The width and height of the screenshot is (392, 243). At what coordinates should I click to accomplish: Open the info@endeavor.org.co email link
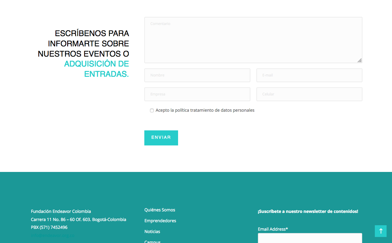click(53, 235)
